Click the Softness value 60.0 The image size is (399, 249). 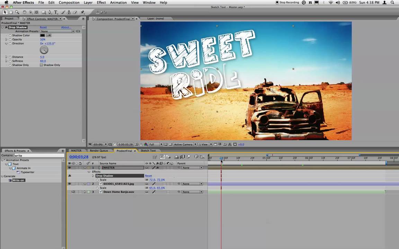point(43,61)
